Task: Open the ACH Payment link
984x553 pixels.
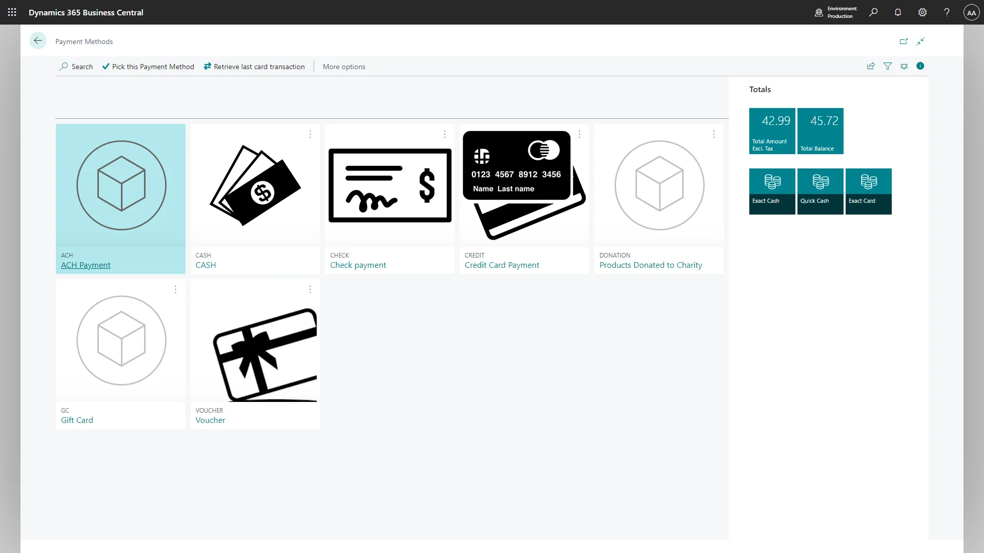Action: tap(86, 265)
